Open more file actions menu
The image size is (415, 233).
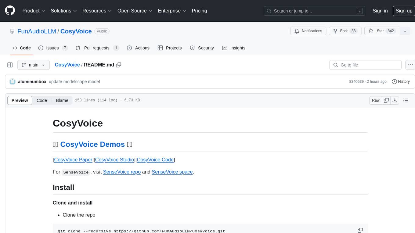[x=410, y=65]
